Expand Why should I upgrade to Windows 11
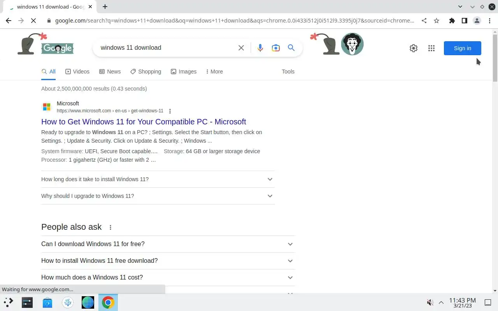The width and height of the screenshot is (498, 311). (158, 196)
